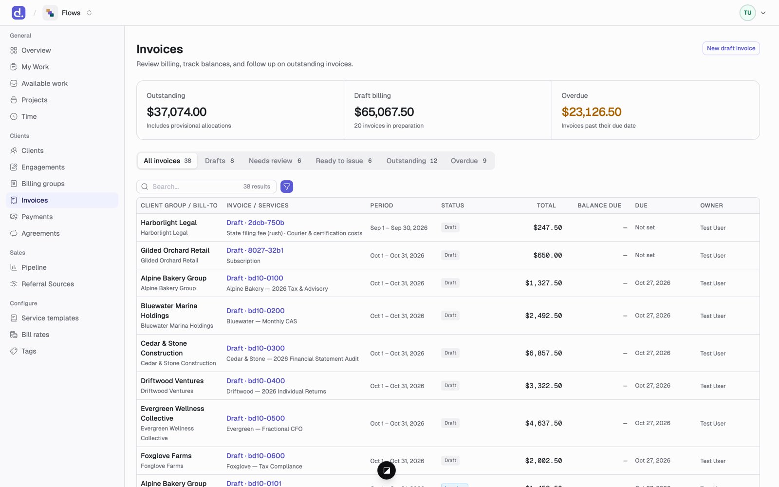This screenshot has width=779, height=487.
Task: Select the Available work inbox icon
Action: [14, 83]
